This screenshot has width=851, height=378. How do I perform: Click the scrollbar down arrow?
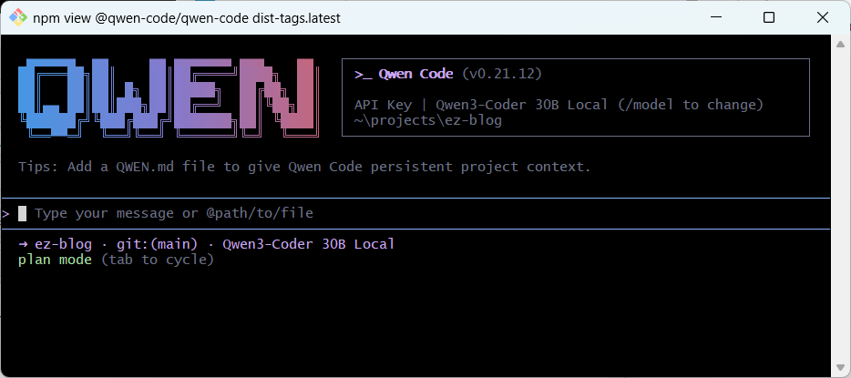(841, 371)
